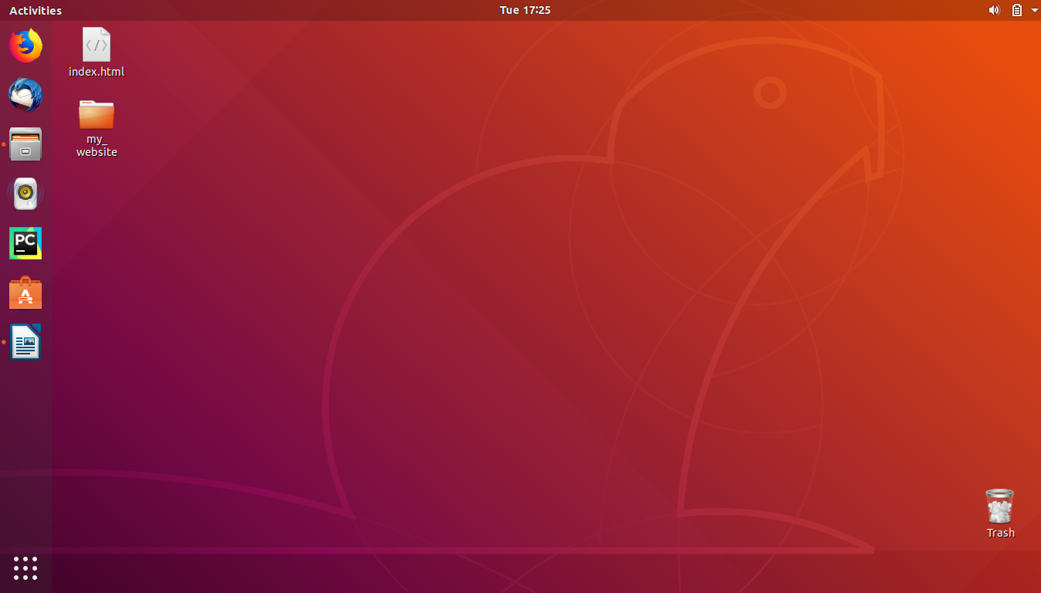Select the Trash icon on desktop
The height and width of the screenshot is (593, 1041).
[1000, 507]
